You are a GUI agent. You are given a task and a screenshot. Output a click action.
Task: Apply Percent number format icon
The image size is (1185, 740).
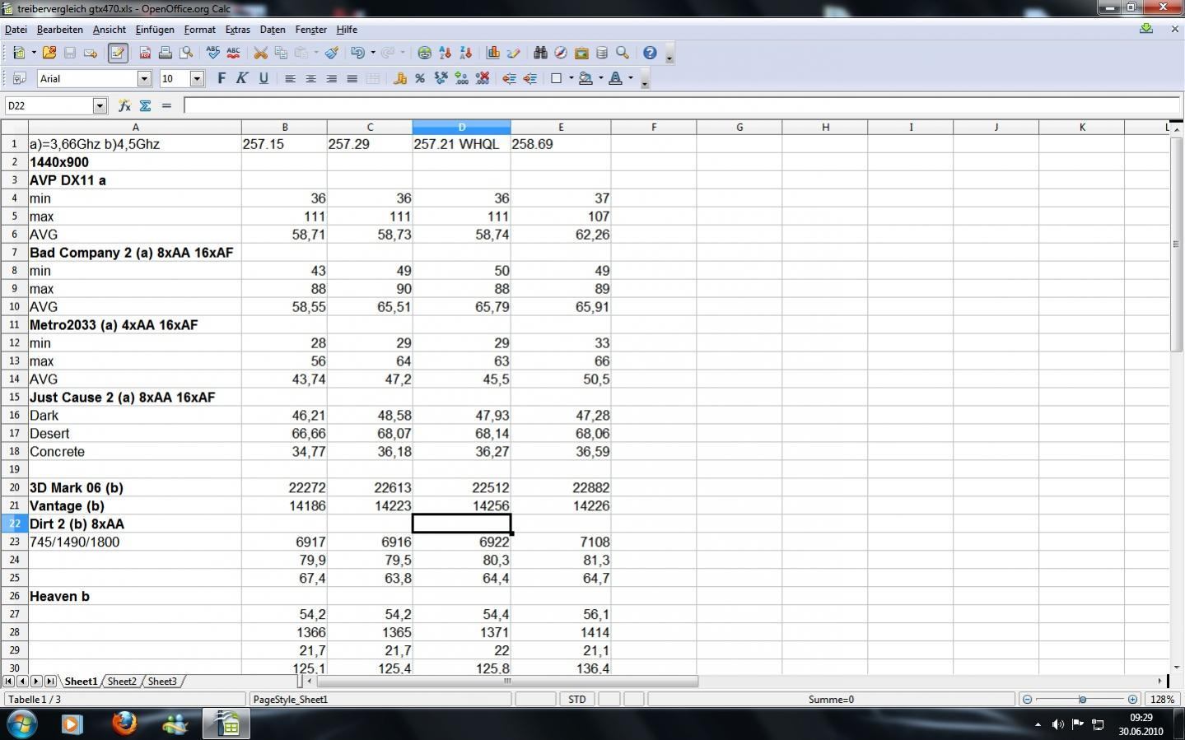pyautogui.click(x=420, y=78)
